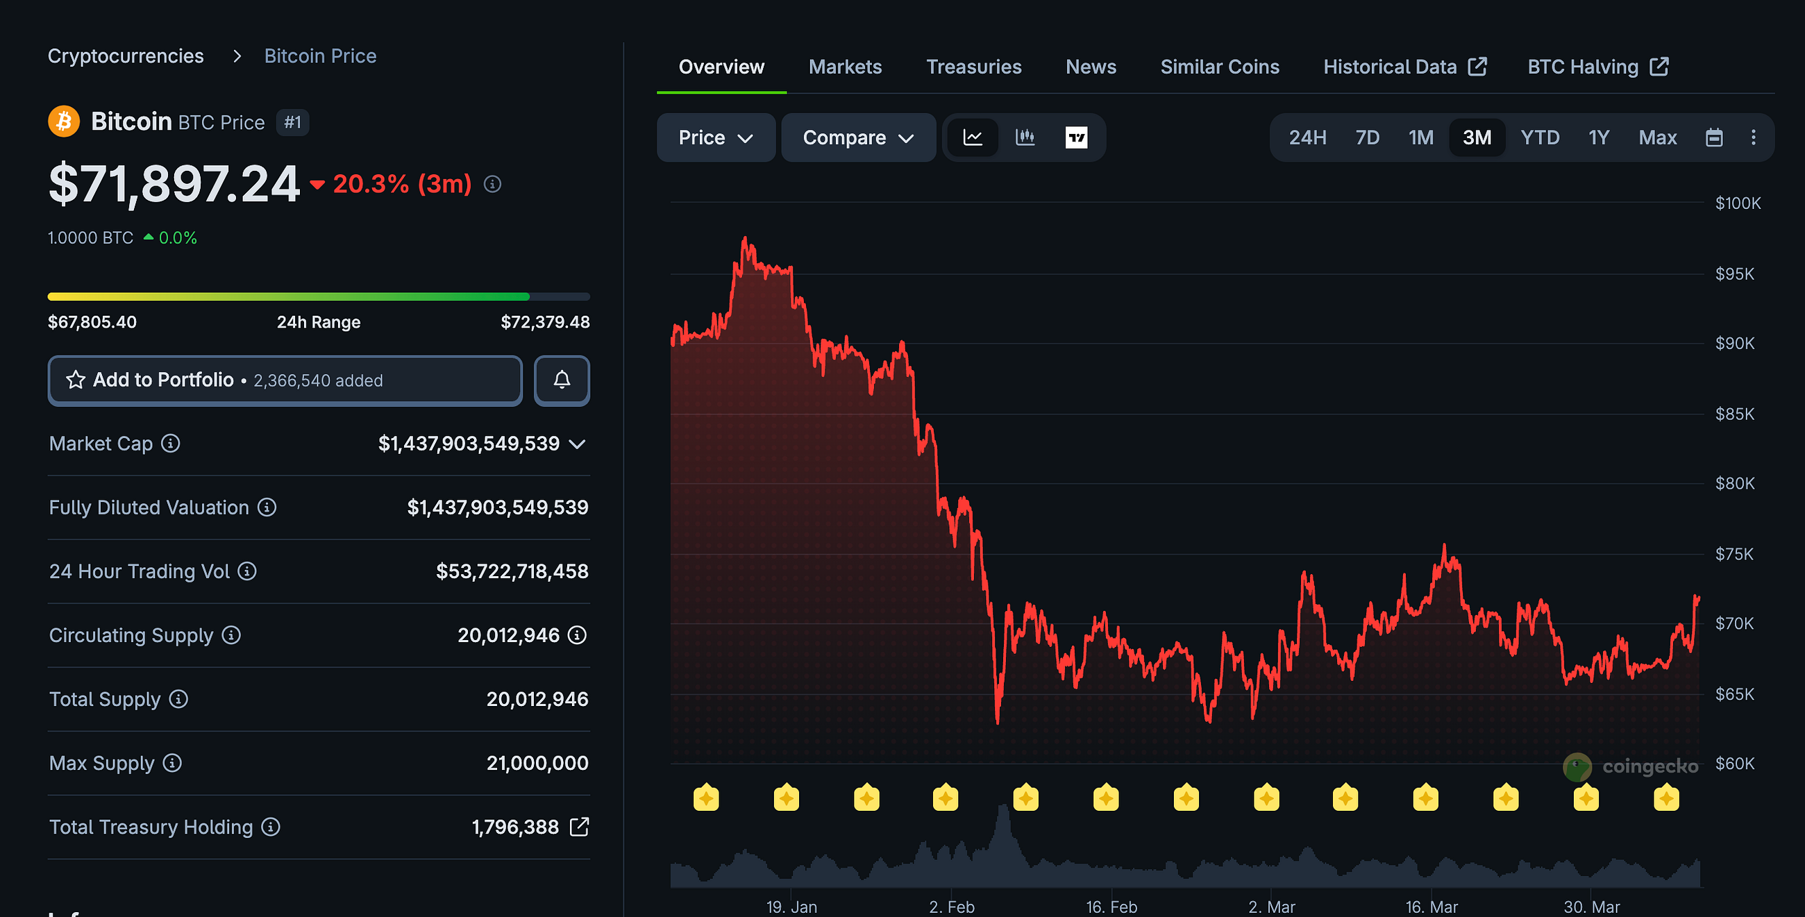Select the 3M time range
The height and width of the screenshot is (917, 1805).
pos(1477,137)
